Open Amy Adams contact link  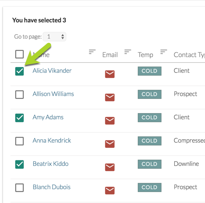(x=48, y=117)
